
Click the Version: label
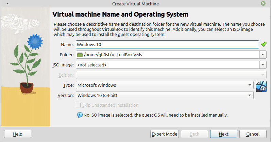[66, 96]
